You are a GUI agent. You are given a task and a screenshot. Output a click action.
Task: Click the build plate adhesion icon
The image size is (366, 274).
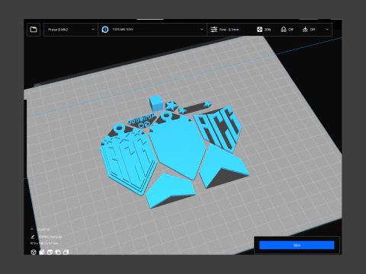point(305,30)
